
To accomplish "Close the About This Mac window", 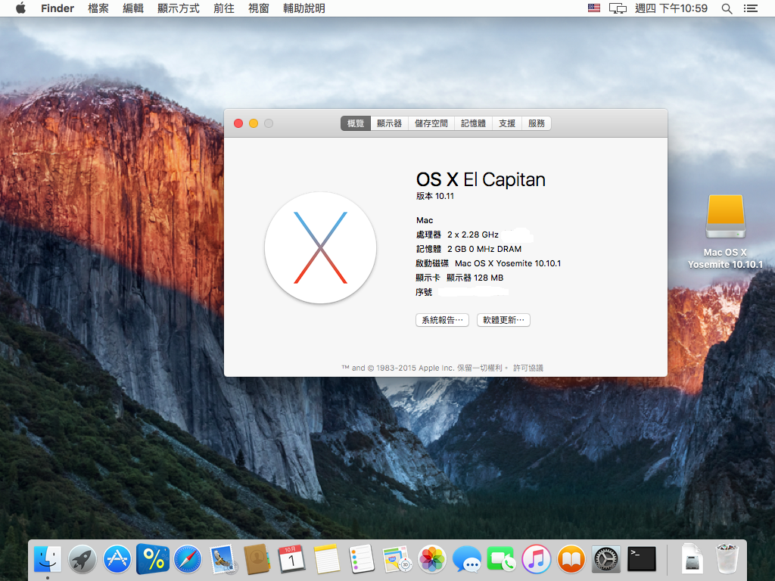I will [238, 123].
